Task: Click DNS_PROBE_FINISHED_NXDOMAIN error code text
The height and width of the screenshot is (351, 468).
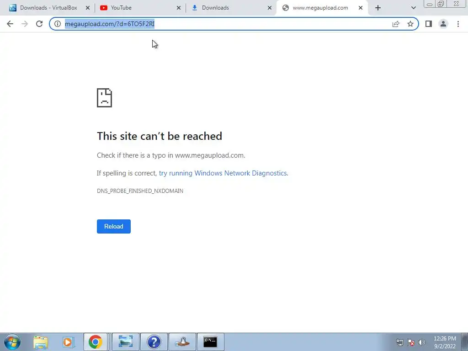Action: coord(140,191)
